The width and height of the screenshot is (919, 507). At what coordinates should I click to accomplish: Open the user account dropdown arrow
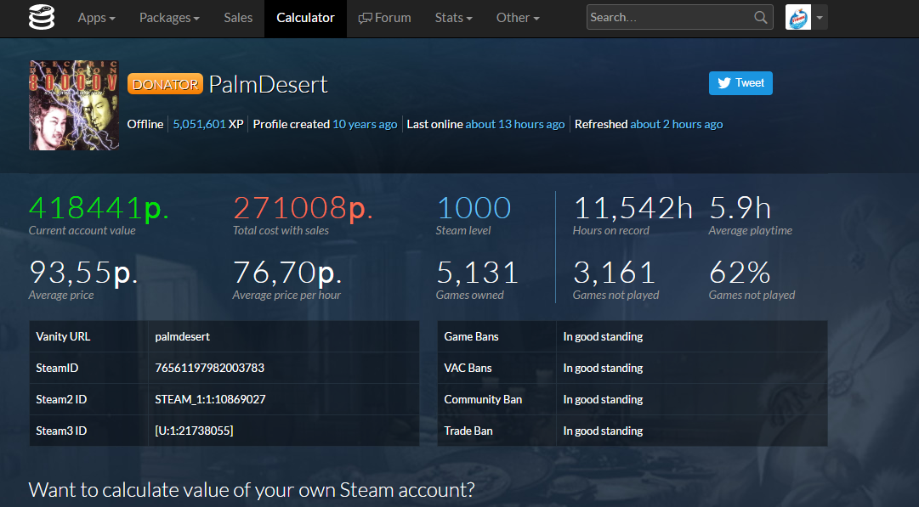820,18
